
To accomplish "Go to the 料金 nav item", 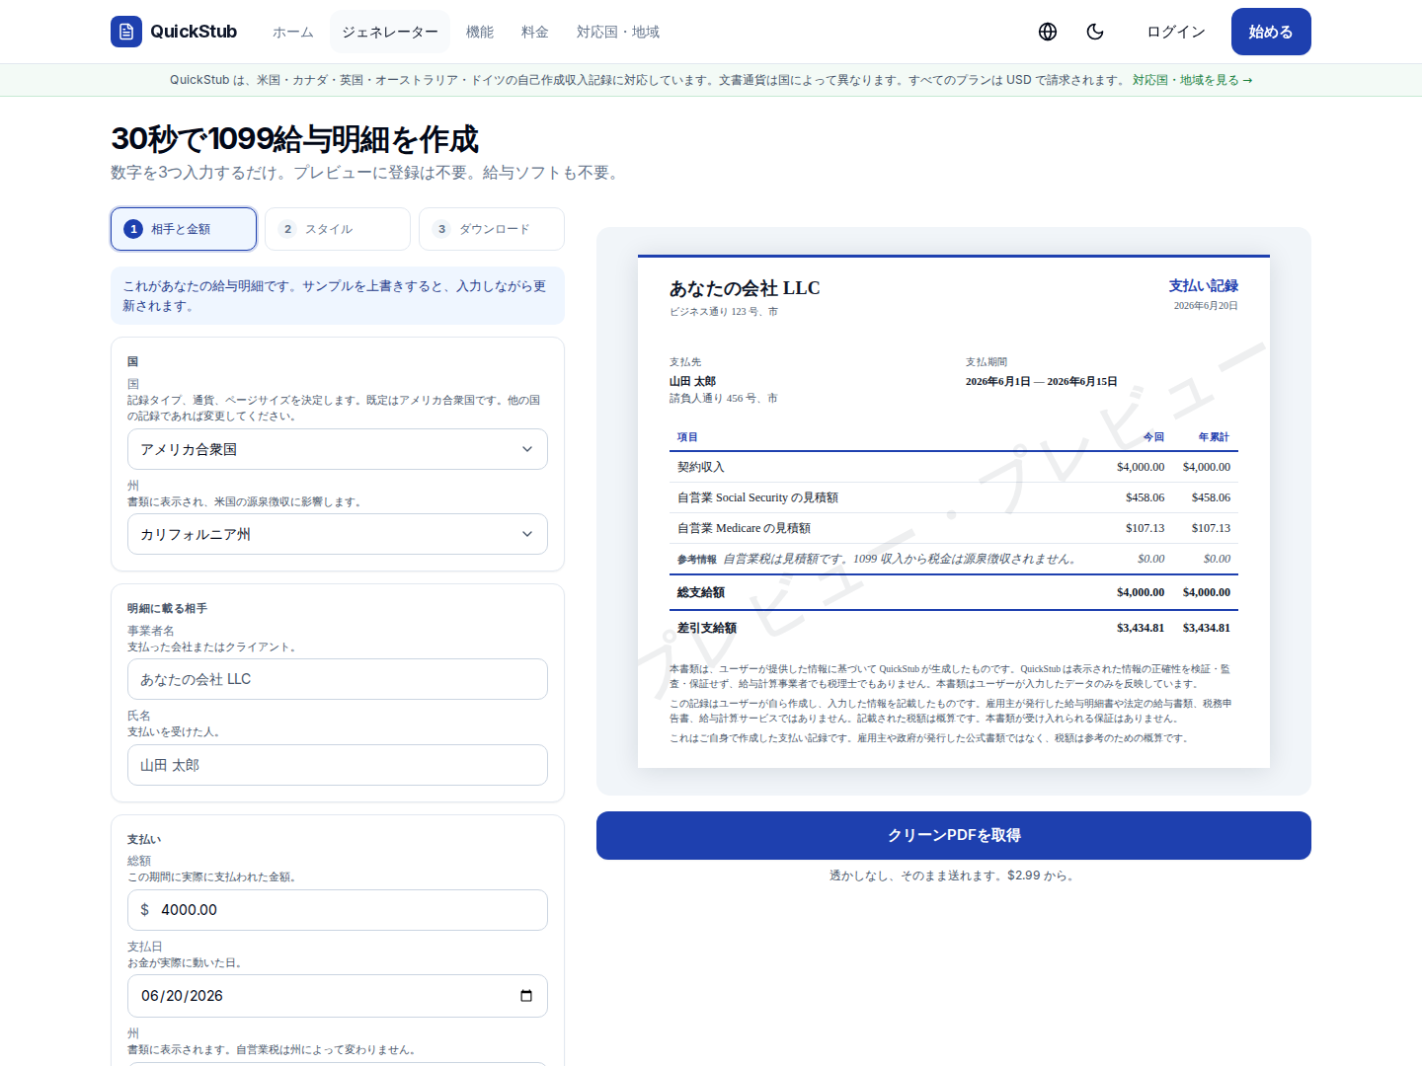I will pyautogui.click(x=535, y=32).
